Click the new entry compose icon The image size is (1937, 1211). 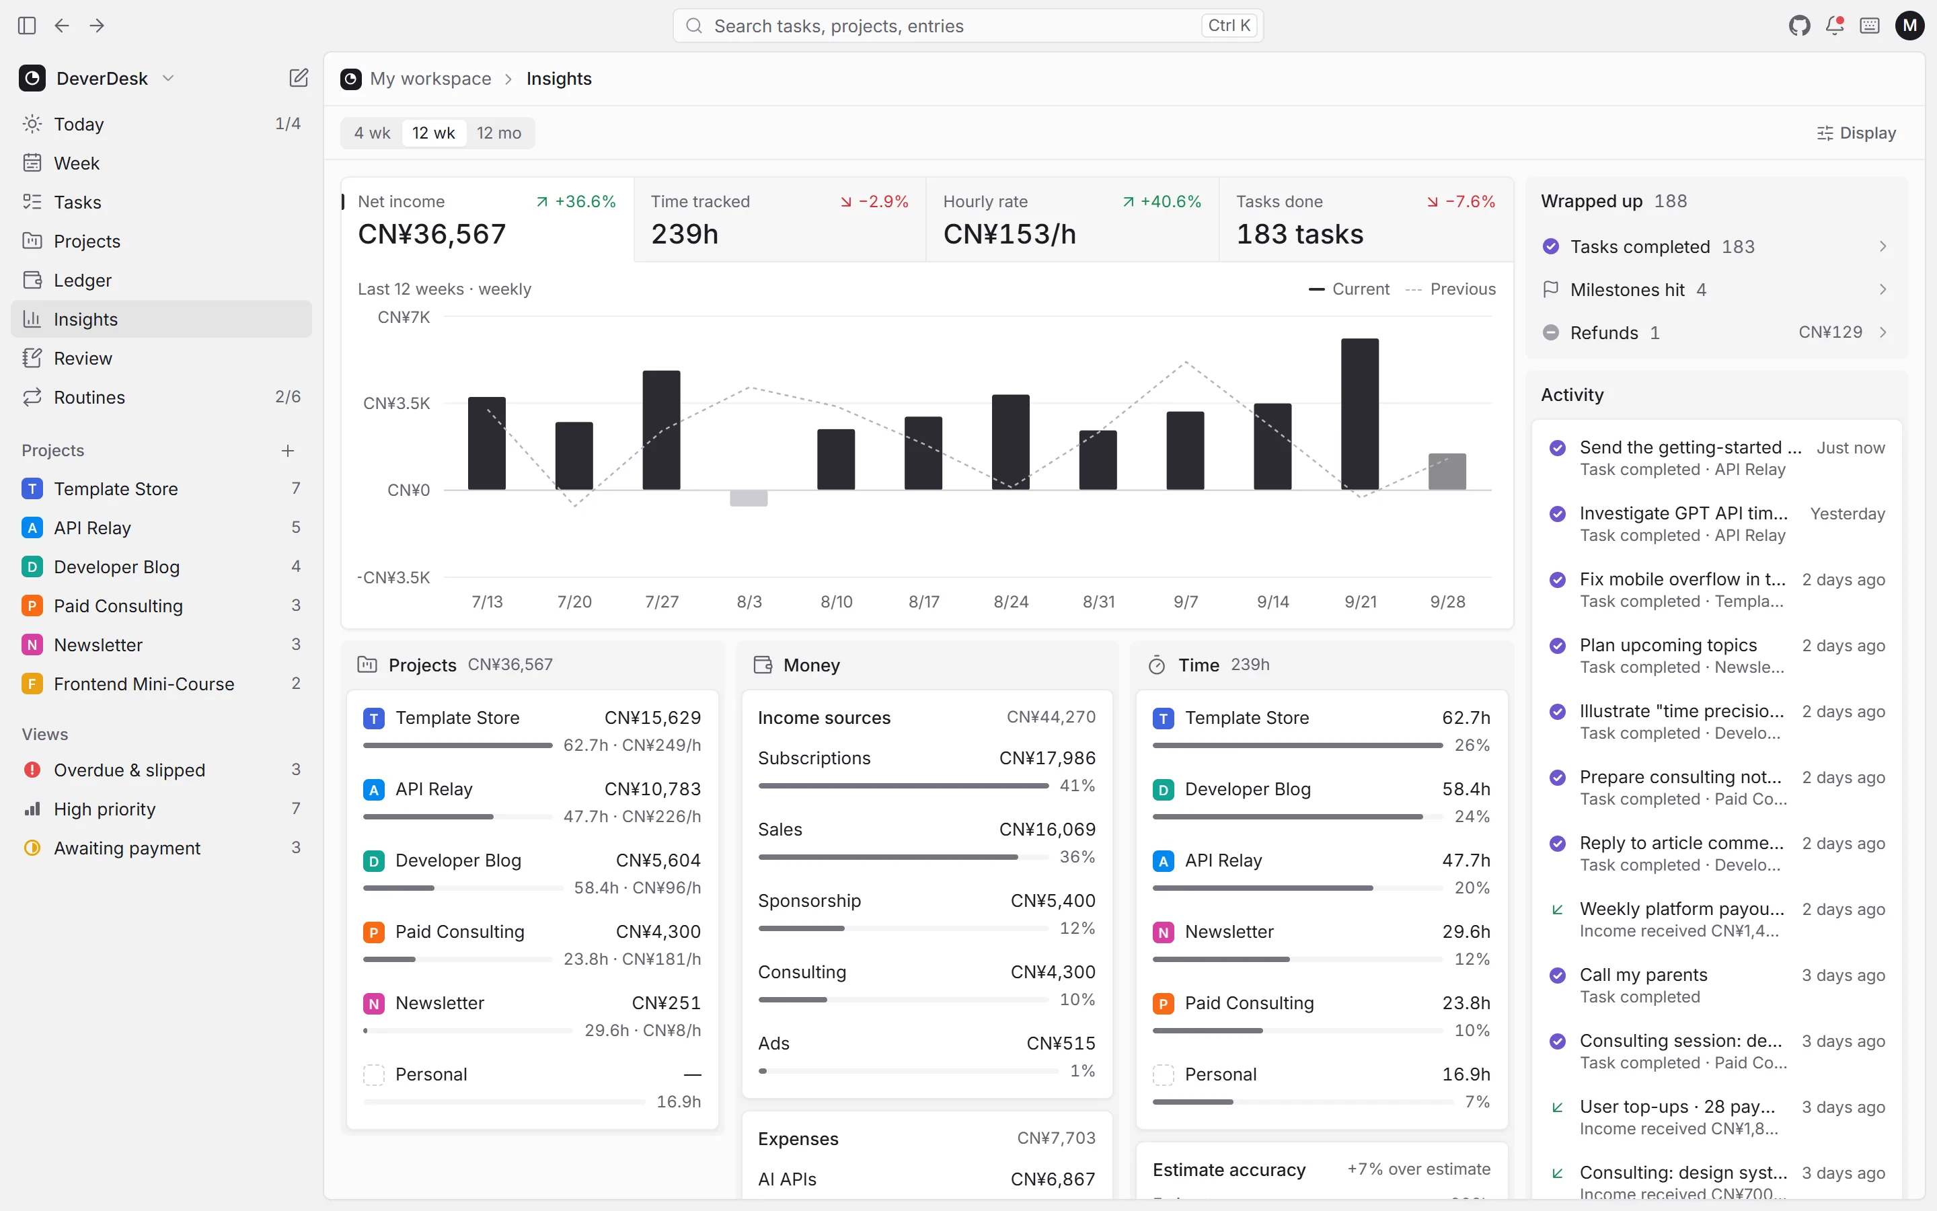coord(299,77)
